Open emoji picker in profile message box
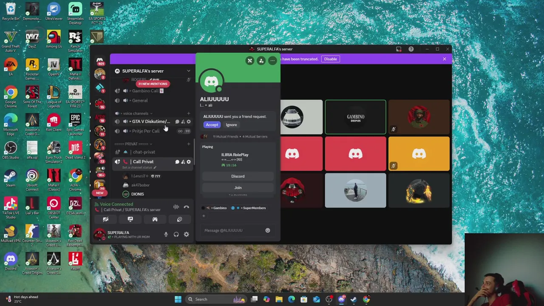The height and width of the screenshot is (306, 544). [x=268, y=230]
